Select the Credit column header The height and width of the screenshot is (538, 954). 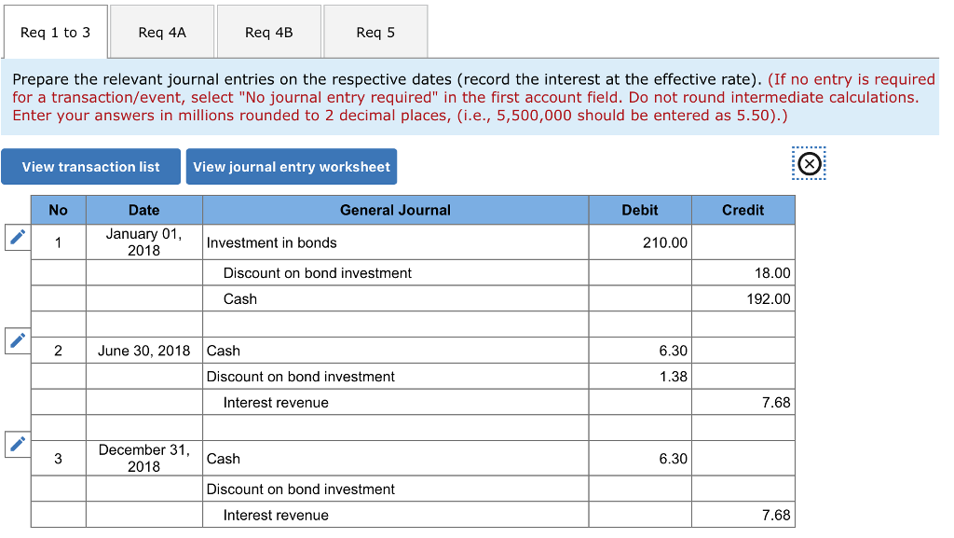(743, 210)
